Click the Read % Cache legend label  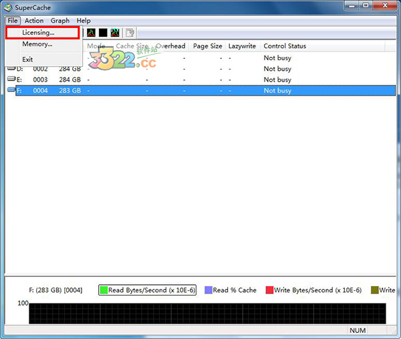235,290
